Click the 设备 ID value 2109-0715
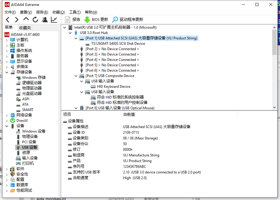Screen dimensions: 280x200 coord(131,132)
